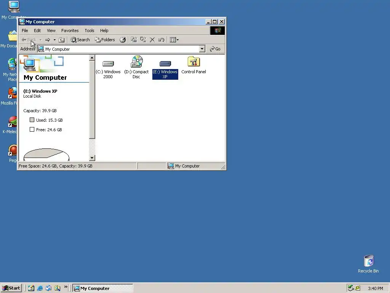Viewport: 390px width, 293px height.
Task: Expand the Address bar dropdown
Action: [x=202, y=49]
